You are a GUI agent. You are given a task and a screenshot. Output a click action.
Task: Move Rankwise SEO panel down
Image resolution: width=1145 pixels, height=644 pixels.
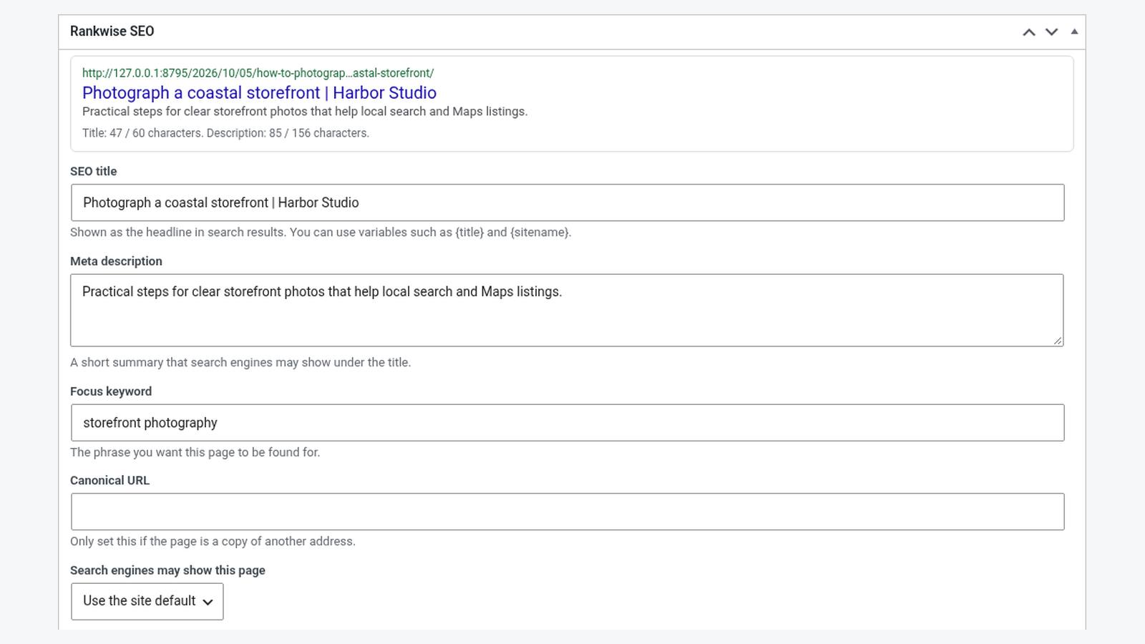[1051, 31]
